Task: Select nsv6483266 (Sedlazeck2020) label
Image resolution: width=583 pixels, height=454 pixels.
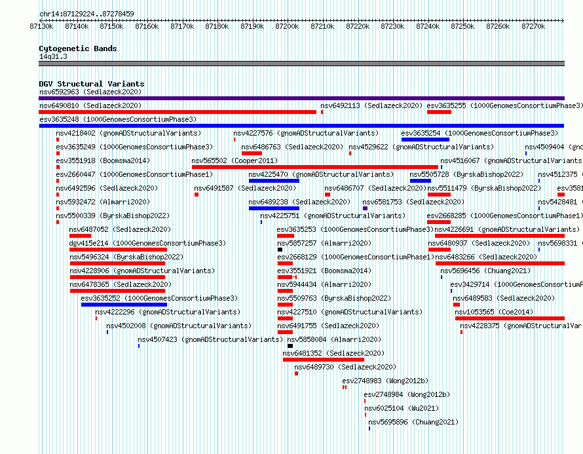Action: pos(486,257)
